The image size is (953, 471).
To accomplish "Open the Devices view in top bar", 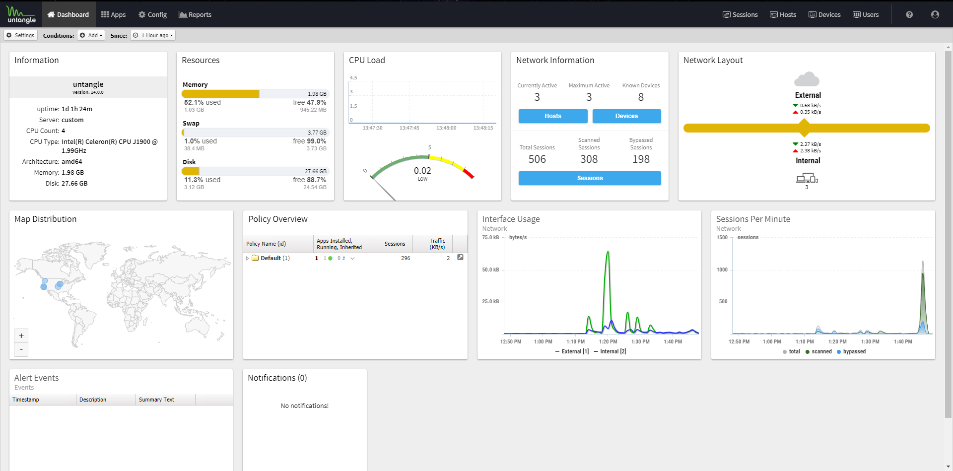I will click(824, 14).
